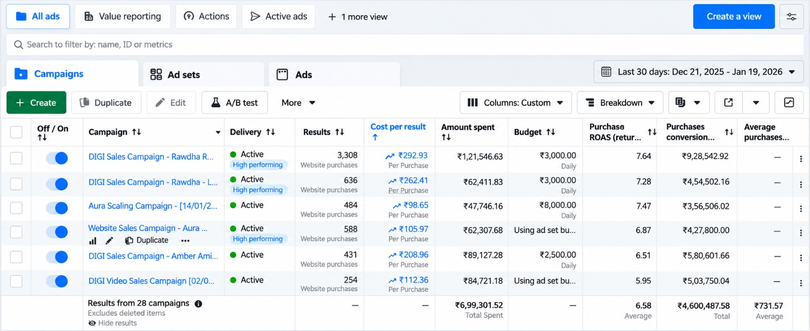
Task: Open row options for Aura Scaling Campaign
Action: (x=801, y=209)
